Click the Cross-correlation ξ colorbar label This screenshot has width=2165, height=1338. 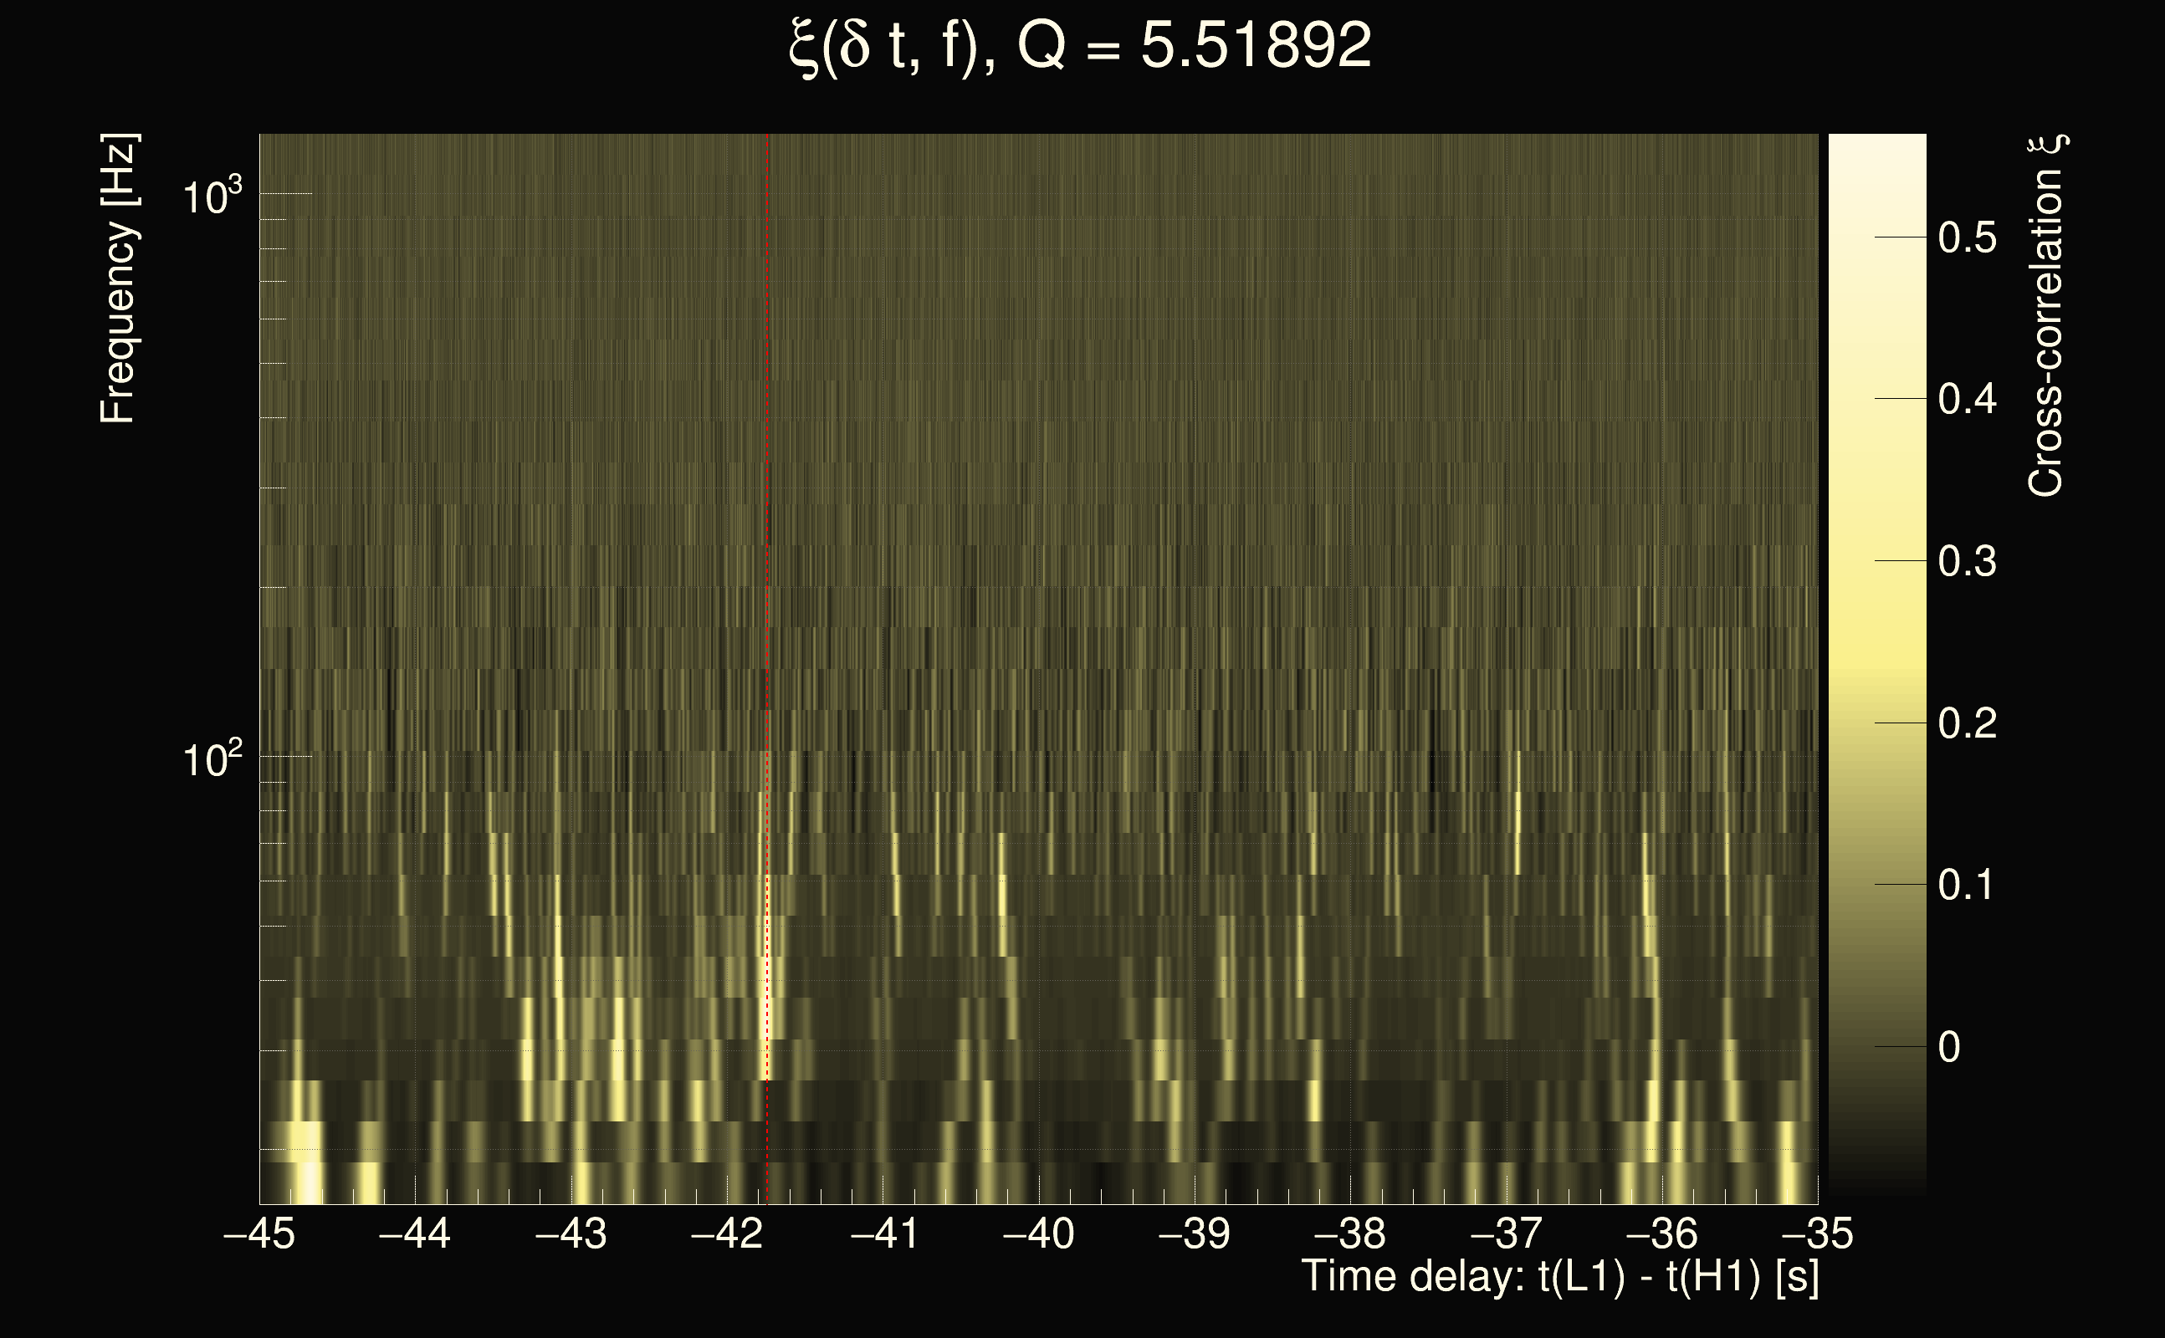(x=2046, y=316)
